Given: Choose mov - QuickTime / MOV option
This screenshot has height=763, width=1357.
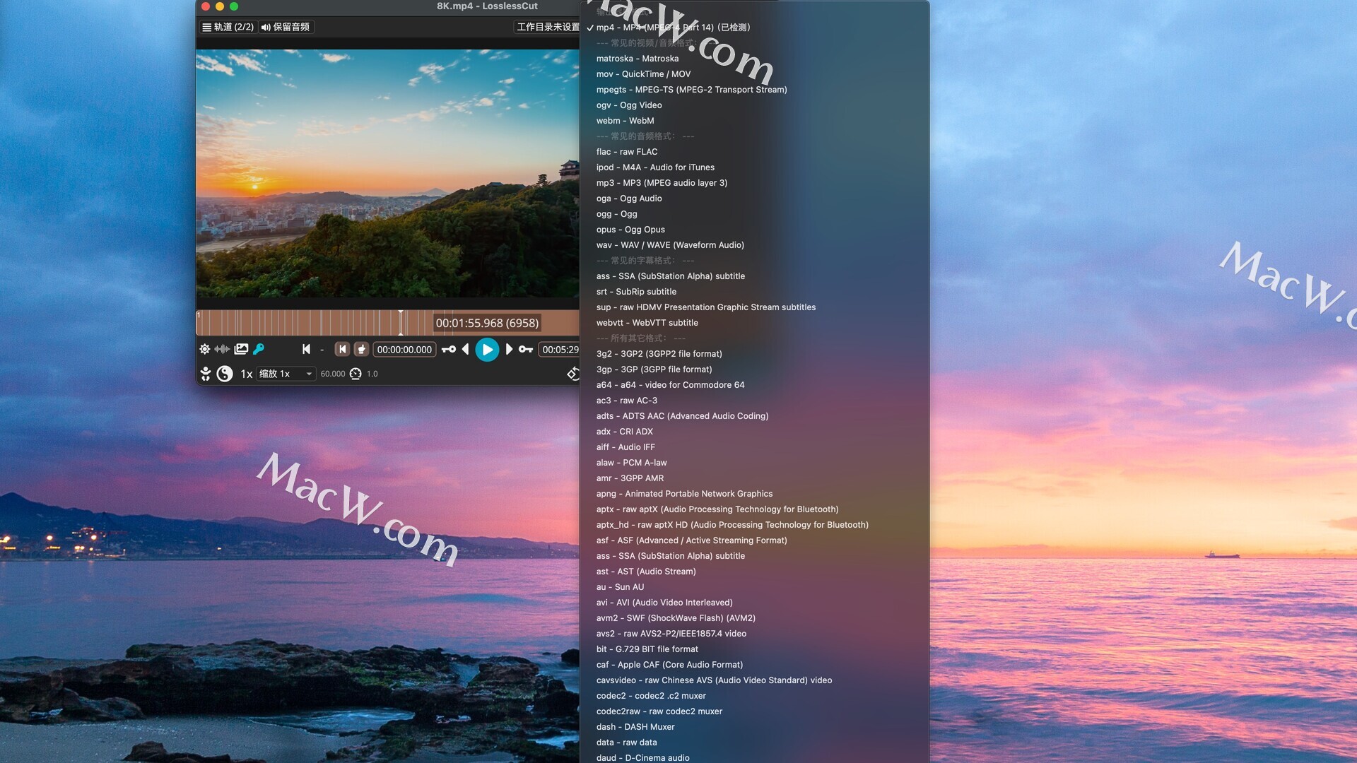Looking at the screenshot, I should (x=643, y=74).
